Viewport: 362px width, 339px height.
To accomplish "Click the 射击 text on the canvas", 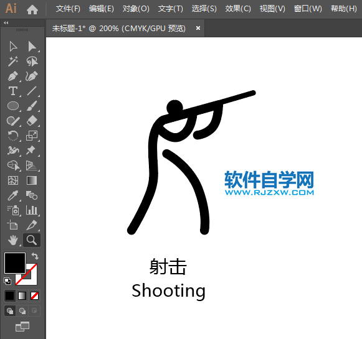I will coord(168,266).
